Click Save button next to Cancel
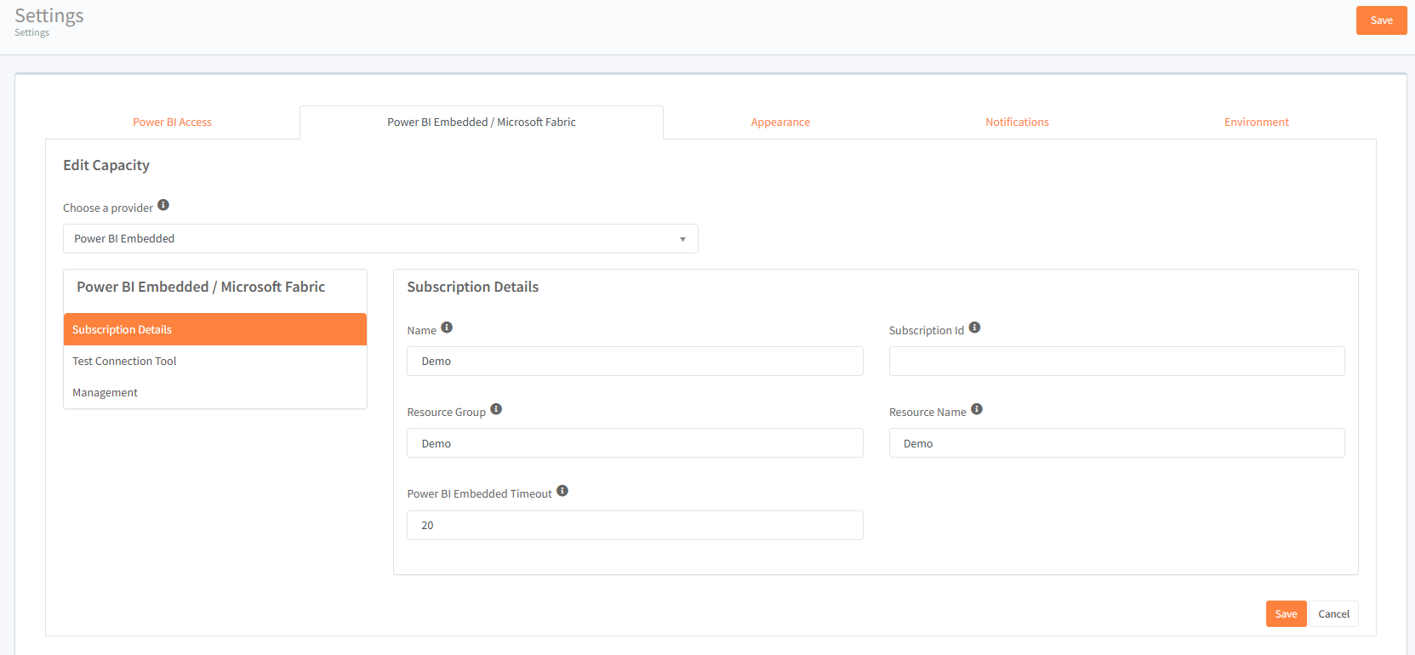The height and width of the screenshot is (655, 1415). (x=1286, y=614)
